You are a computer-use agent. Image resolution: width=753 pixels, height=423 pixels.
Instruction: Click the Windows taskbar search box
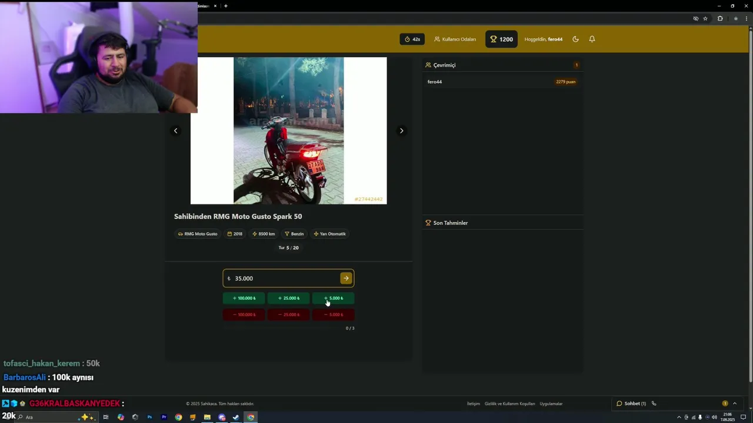tap(56, 417)
